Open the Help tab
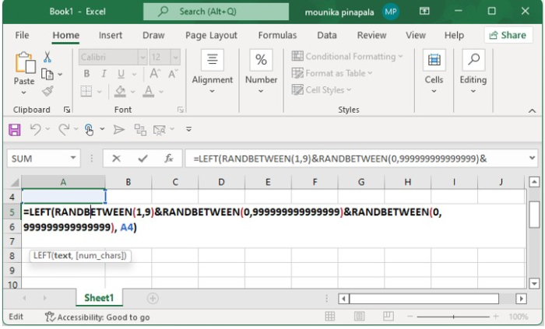 point(454,35)
